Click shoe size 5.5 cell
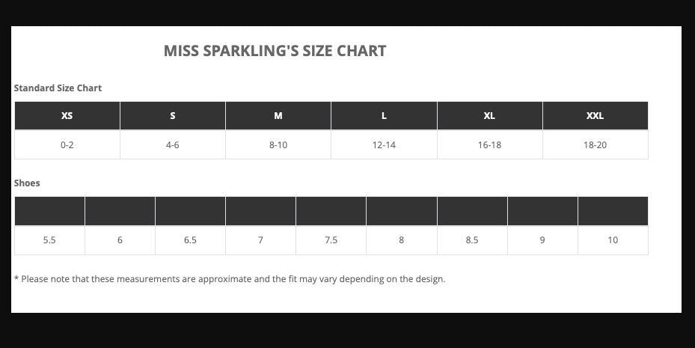 pos(49,240)
